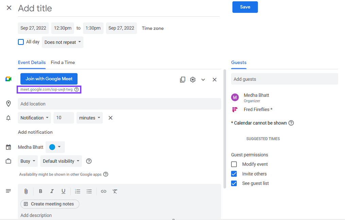Apply bold formatting in the description
This screenshot has height=220, width=345.
click(x=40, y=191)
